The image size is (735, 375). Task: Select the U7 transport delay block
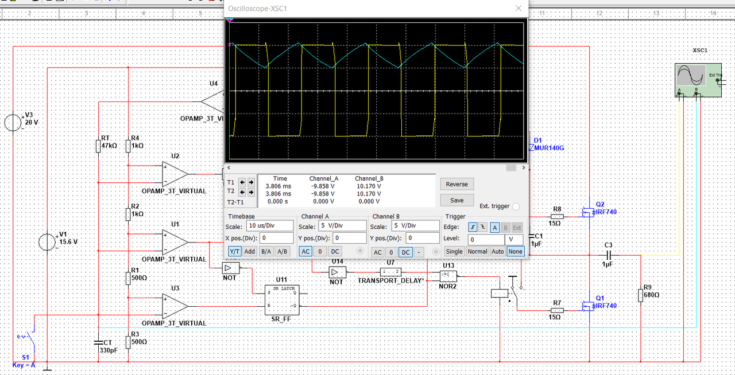click(x=390, y=271)
